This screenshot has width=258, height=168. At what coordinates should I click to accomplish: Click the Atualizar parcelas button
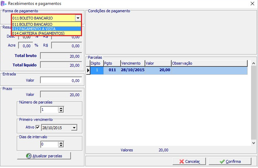click(44, 156)
